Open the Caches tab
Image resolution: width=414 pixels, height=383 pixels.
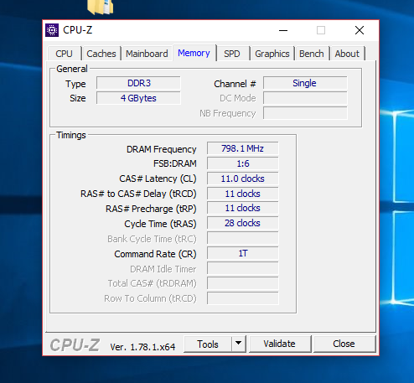point(101,54)
